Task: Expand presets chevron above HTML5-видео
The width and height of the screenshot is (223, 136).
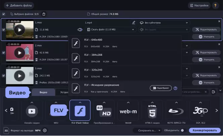Action: 152,102
